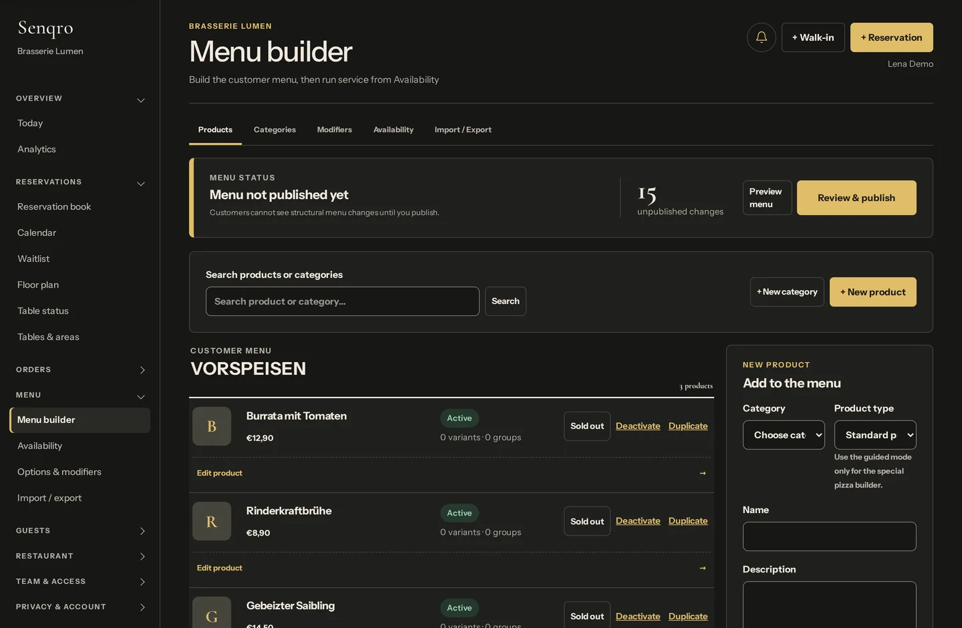
Task: Open the Product type dropdown
Action: (875, 435)
